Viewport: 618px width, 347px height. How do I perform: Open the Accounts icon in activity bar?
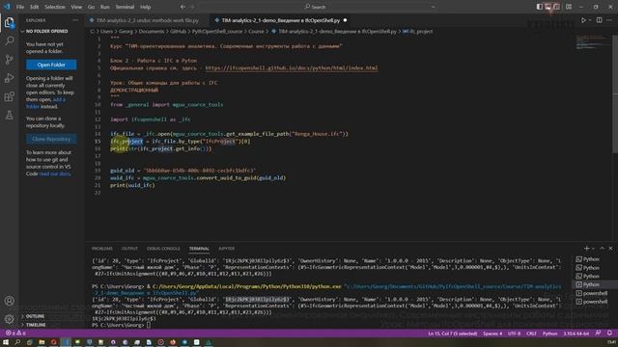9,301
